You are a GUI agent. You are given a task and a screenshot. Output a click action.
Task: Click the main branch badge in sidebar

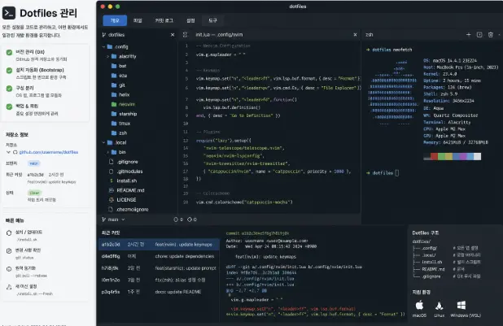(33, 163)
